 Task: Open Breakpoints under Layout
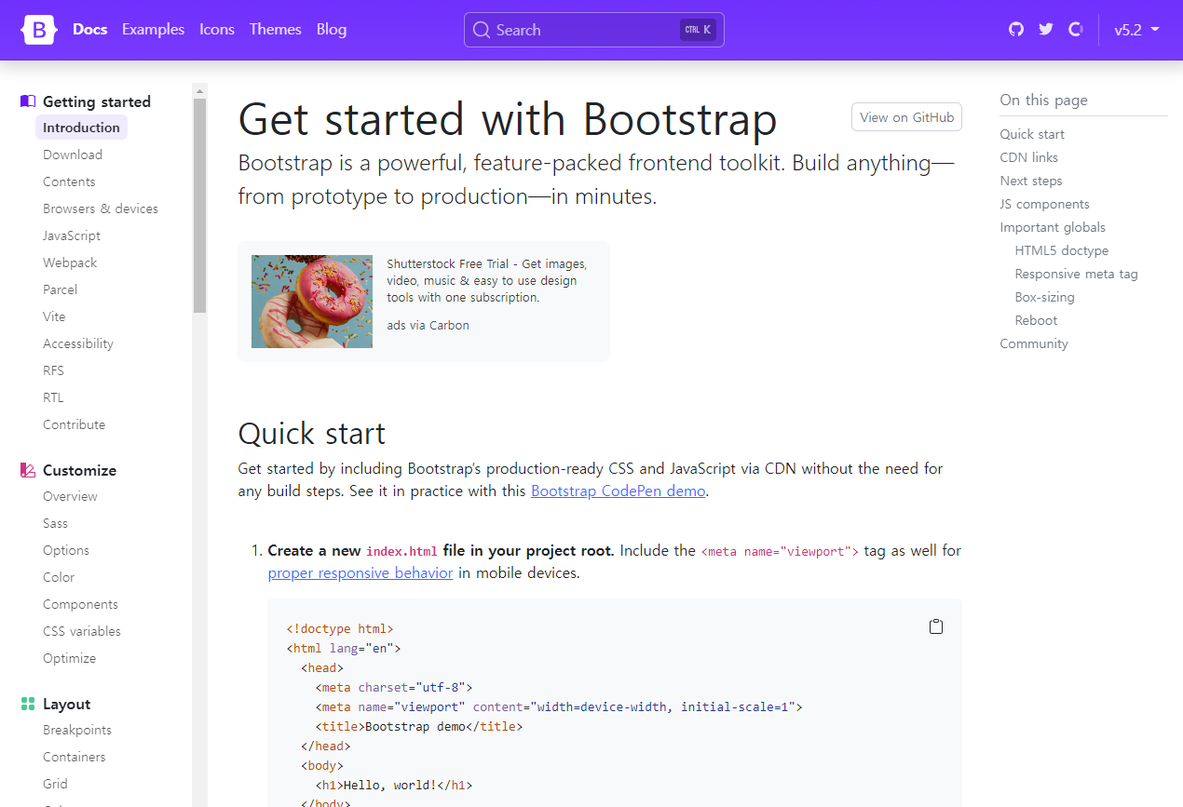(77, 730)
